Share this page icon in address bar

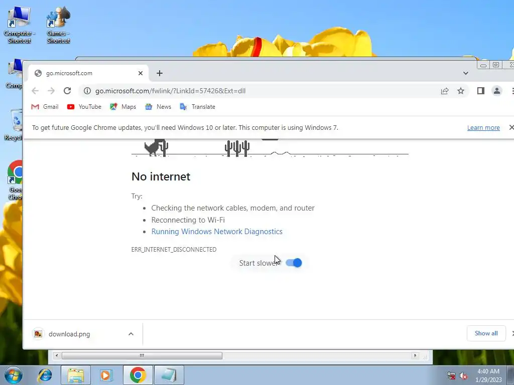coord(445,91)
